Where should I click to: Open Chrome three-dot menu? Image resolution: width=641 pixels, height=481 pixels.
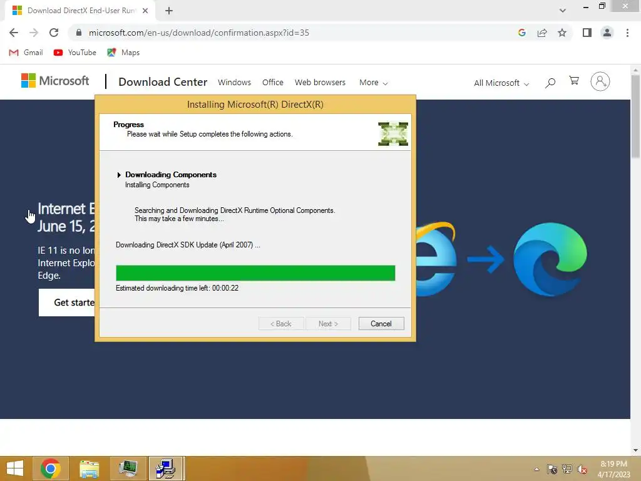coord(627,33)
